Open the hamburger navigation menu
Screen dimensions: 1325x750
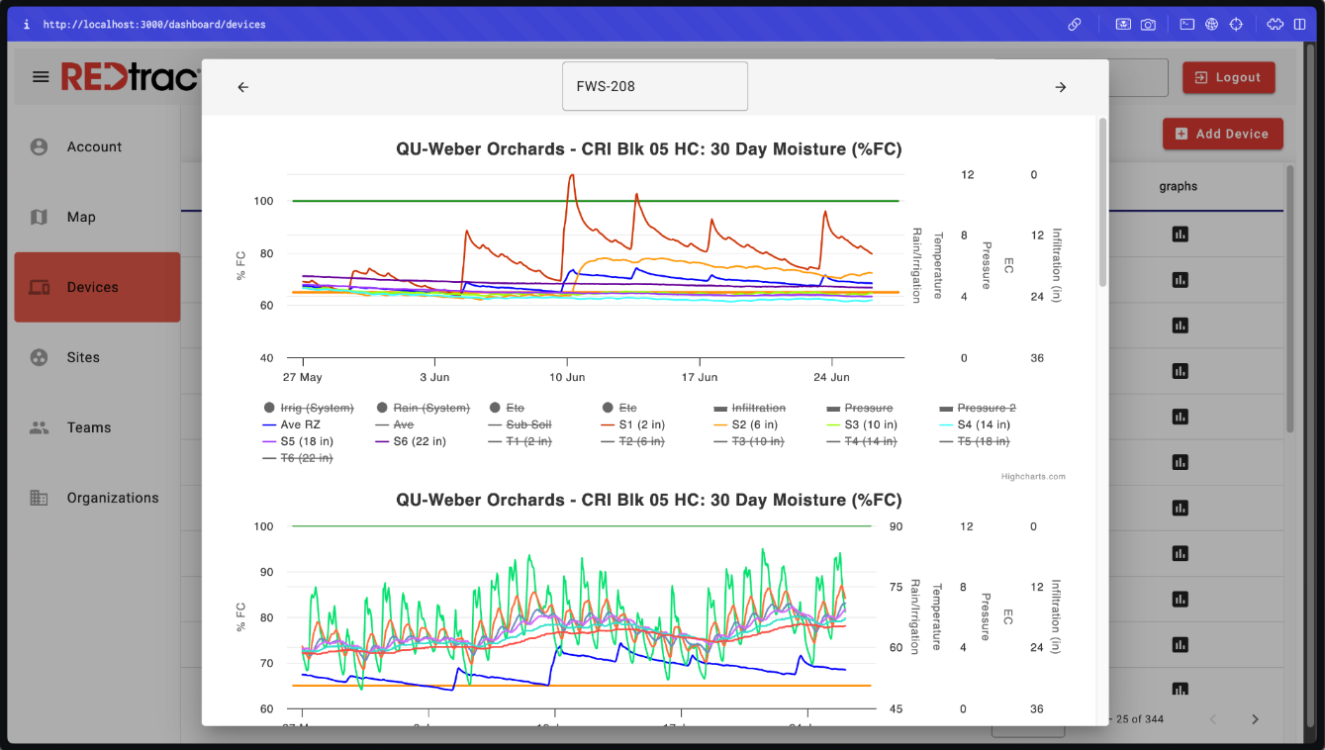tap(41, 76)
